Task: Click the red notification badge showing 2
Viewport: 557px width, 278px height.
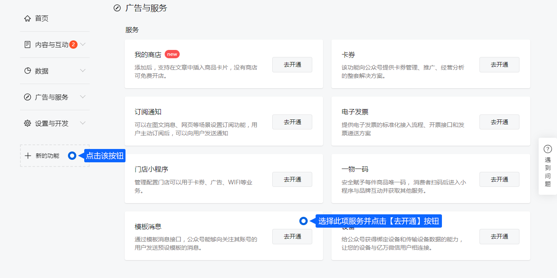Action: coord(73,45)
